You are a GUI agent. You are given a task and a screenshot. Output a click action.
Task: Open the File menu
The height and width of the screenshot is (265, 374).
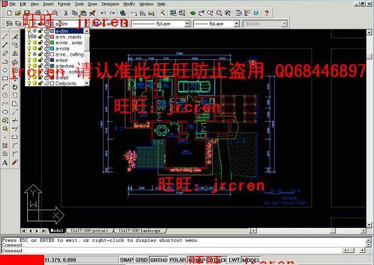[x=12, y=4]
